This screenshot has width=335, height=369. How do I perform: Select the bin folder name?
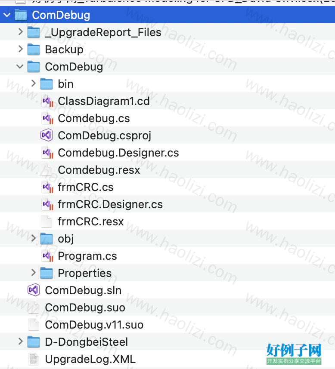pos(66,84)
